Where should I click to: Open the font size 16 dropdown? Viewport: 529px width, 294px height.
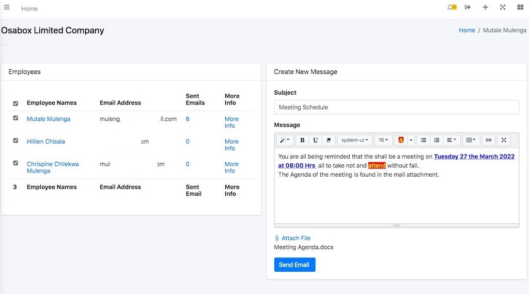(383, 140)
